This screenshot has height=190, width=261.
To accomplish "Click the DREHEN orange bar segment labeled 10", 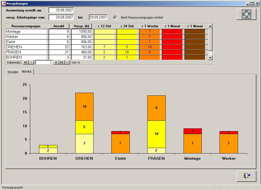I will click(84, 107).
